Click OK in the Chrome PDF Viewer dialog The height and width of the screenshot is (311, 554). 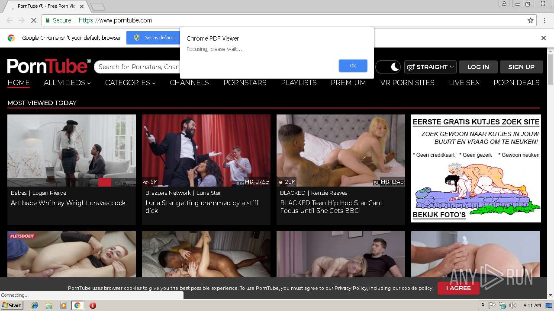pyautogui.click(x=353, y=66)
